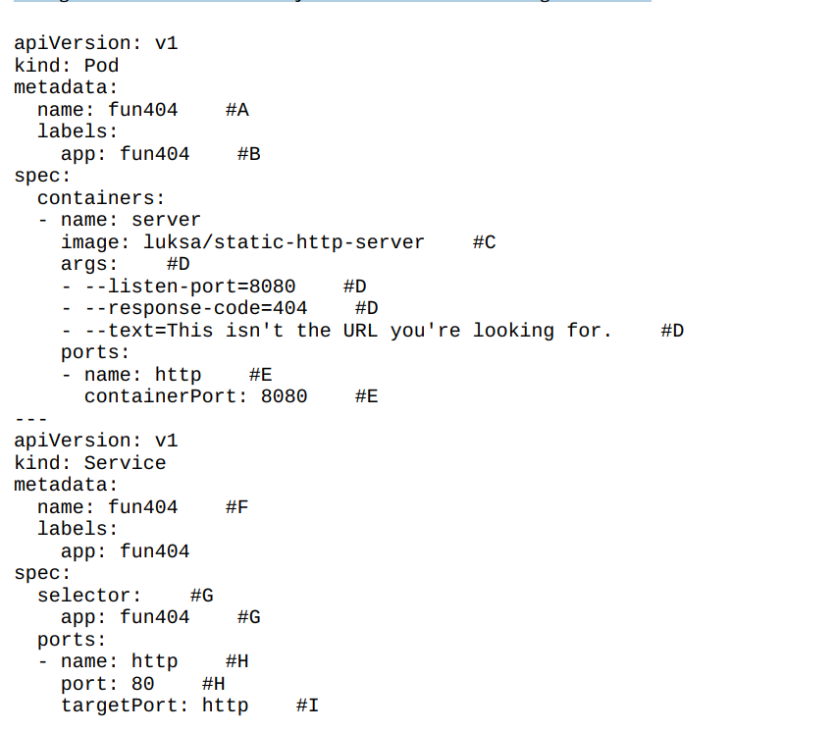836x731 pixels.
Task: Click the 'targetPort: http' line
Action: point(155,705)
